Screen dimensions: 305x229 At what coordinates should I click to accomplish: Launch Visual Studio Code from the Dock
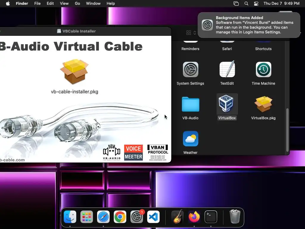click(x=153, y=217)
